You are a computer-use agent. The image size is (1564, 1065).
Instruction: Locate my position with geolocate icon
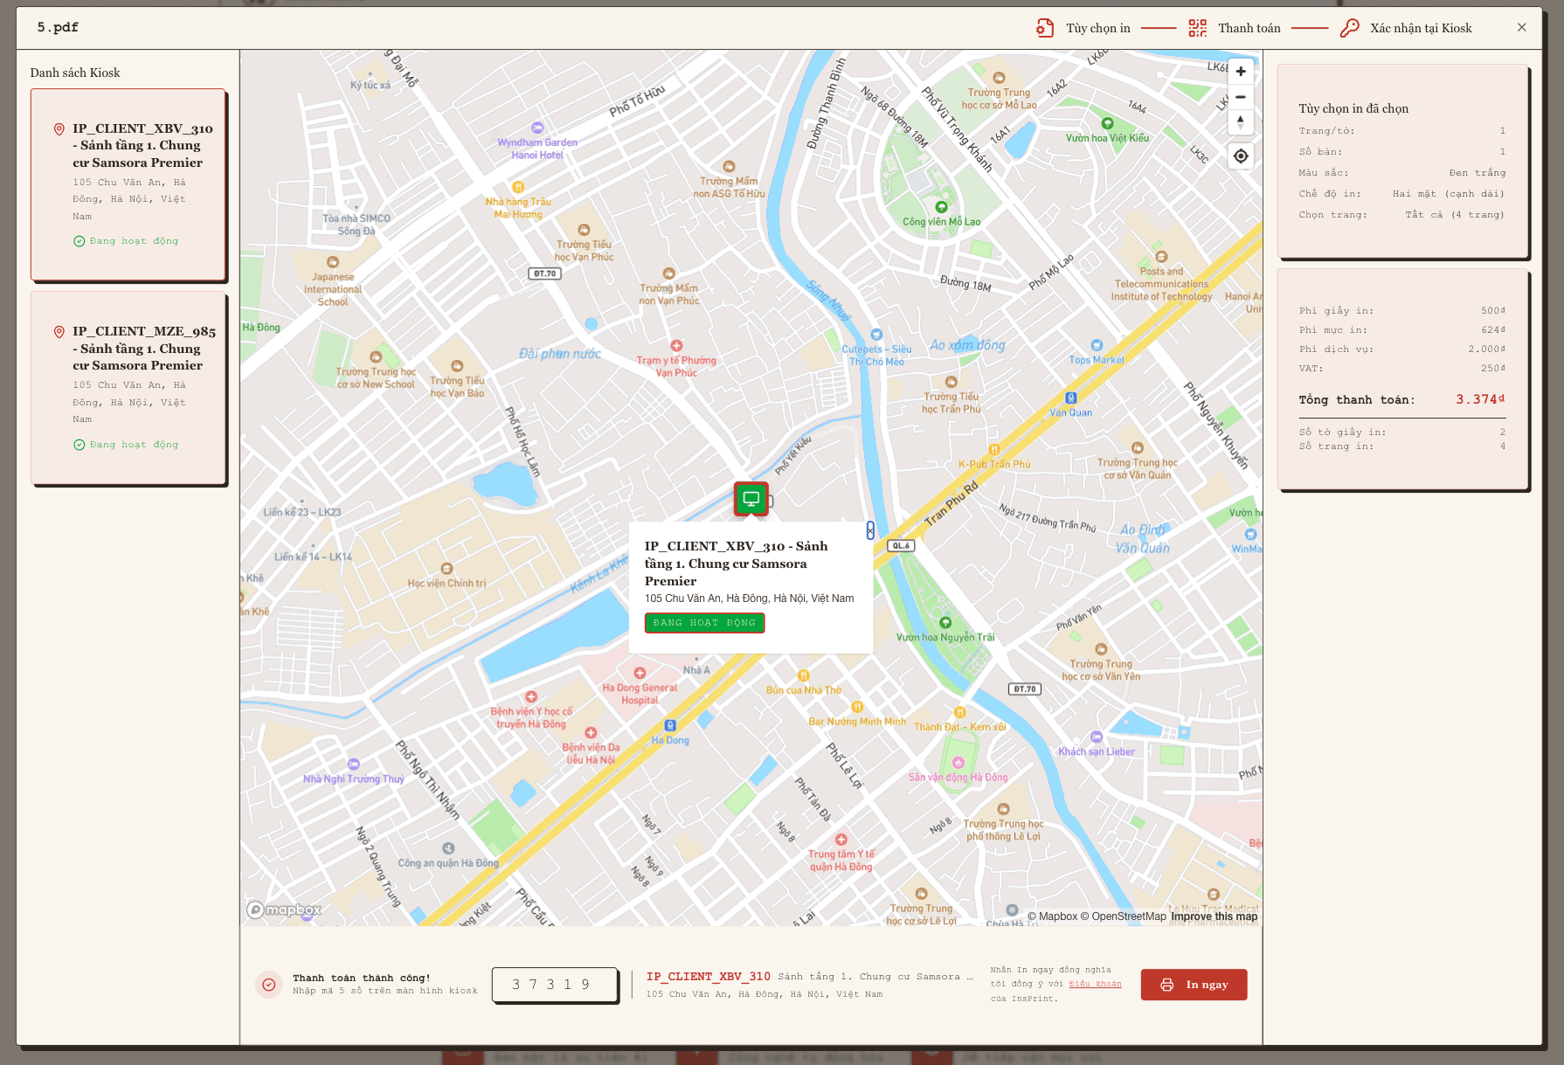point(1241,156)
